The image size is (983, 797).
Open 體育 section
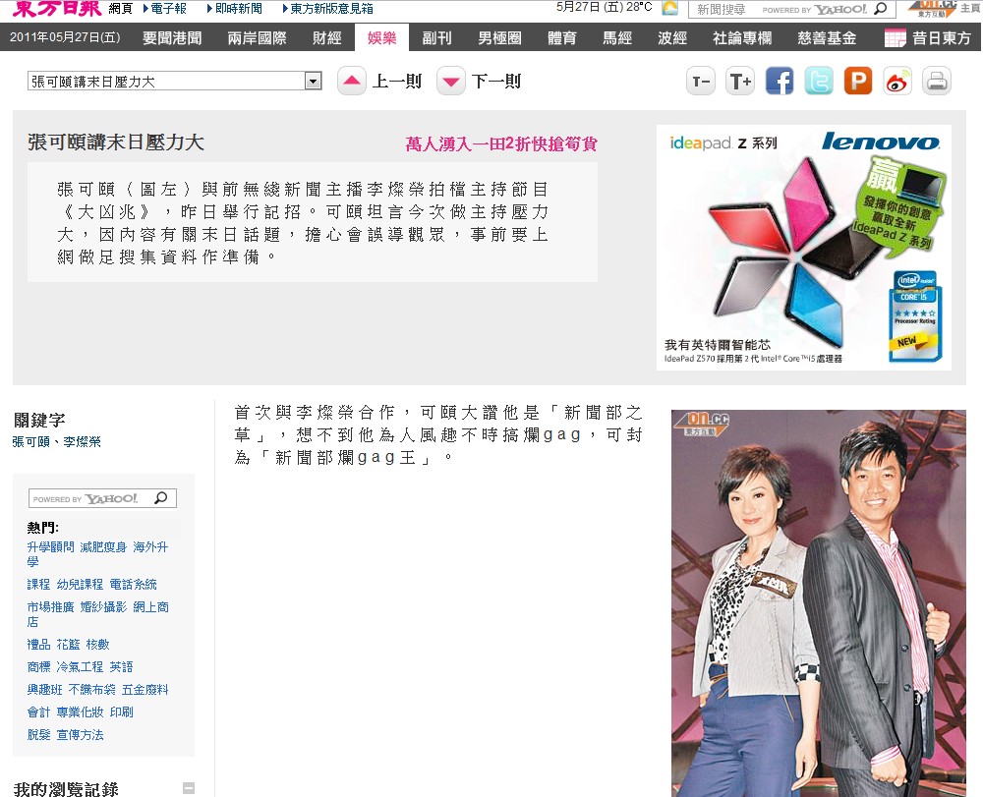tap(561, 38)
